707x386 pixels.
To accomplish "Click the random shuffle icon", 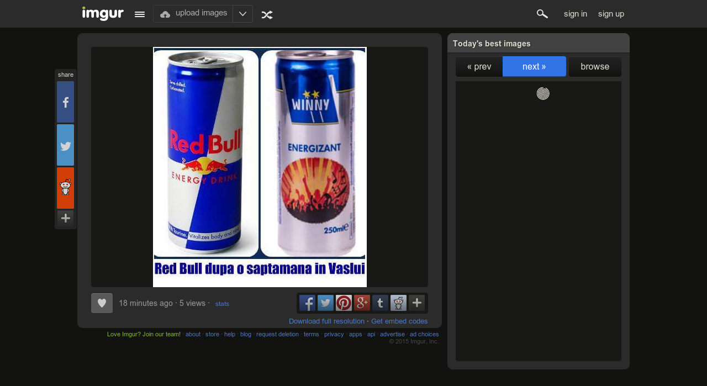I will [x=267, y=15].
